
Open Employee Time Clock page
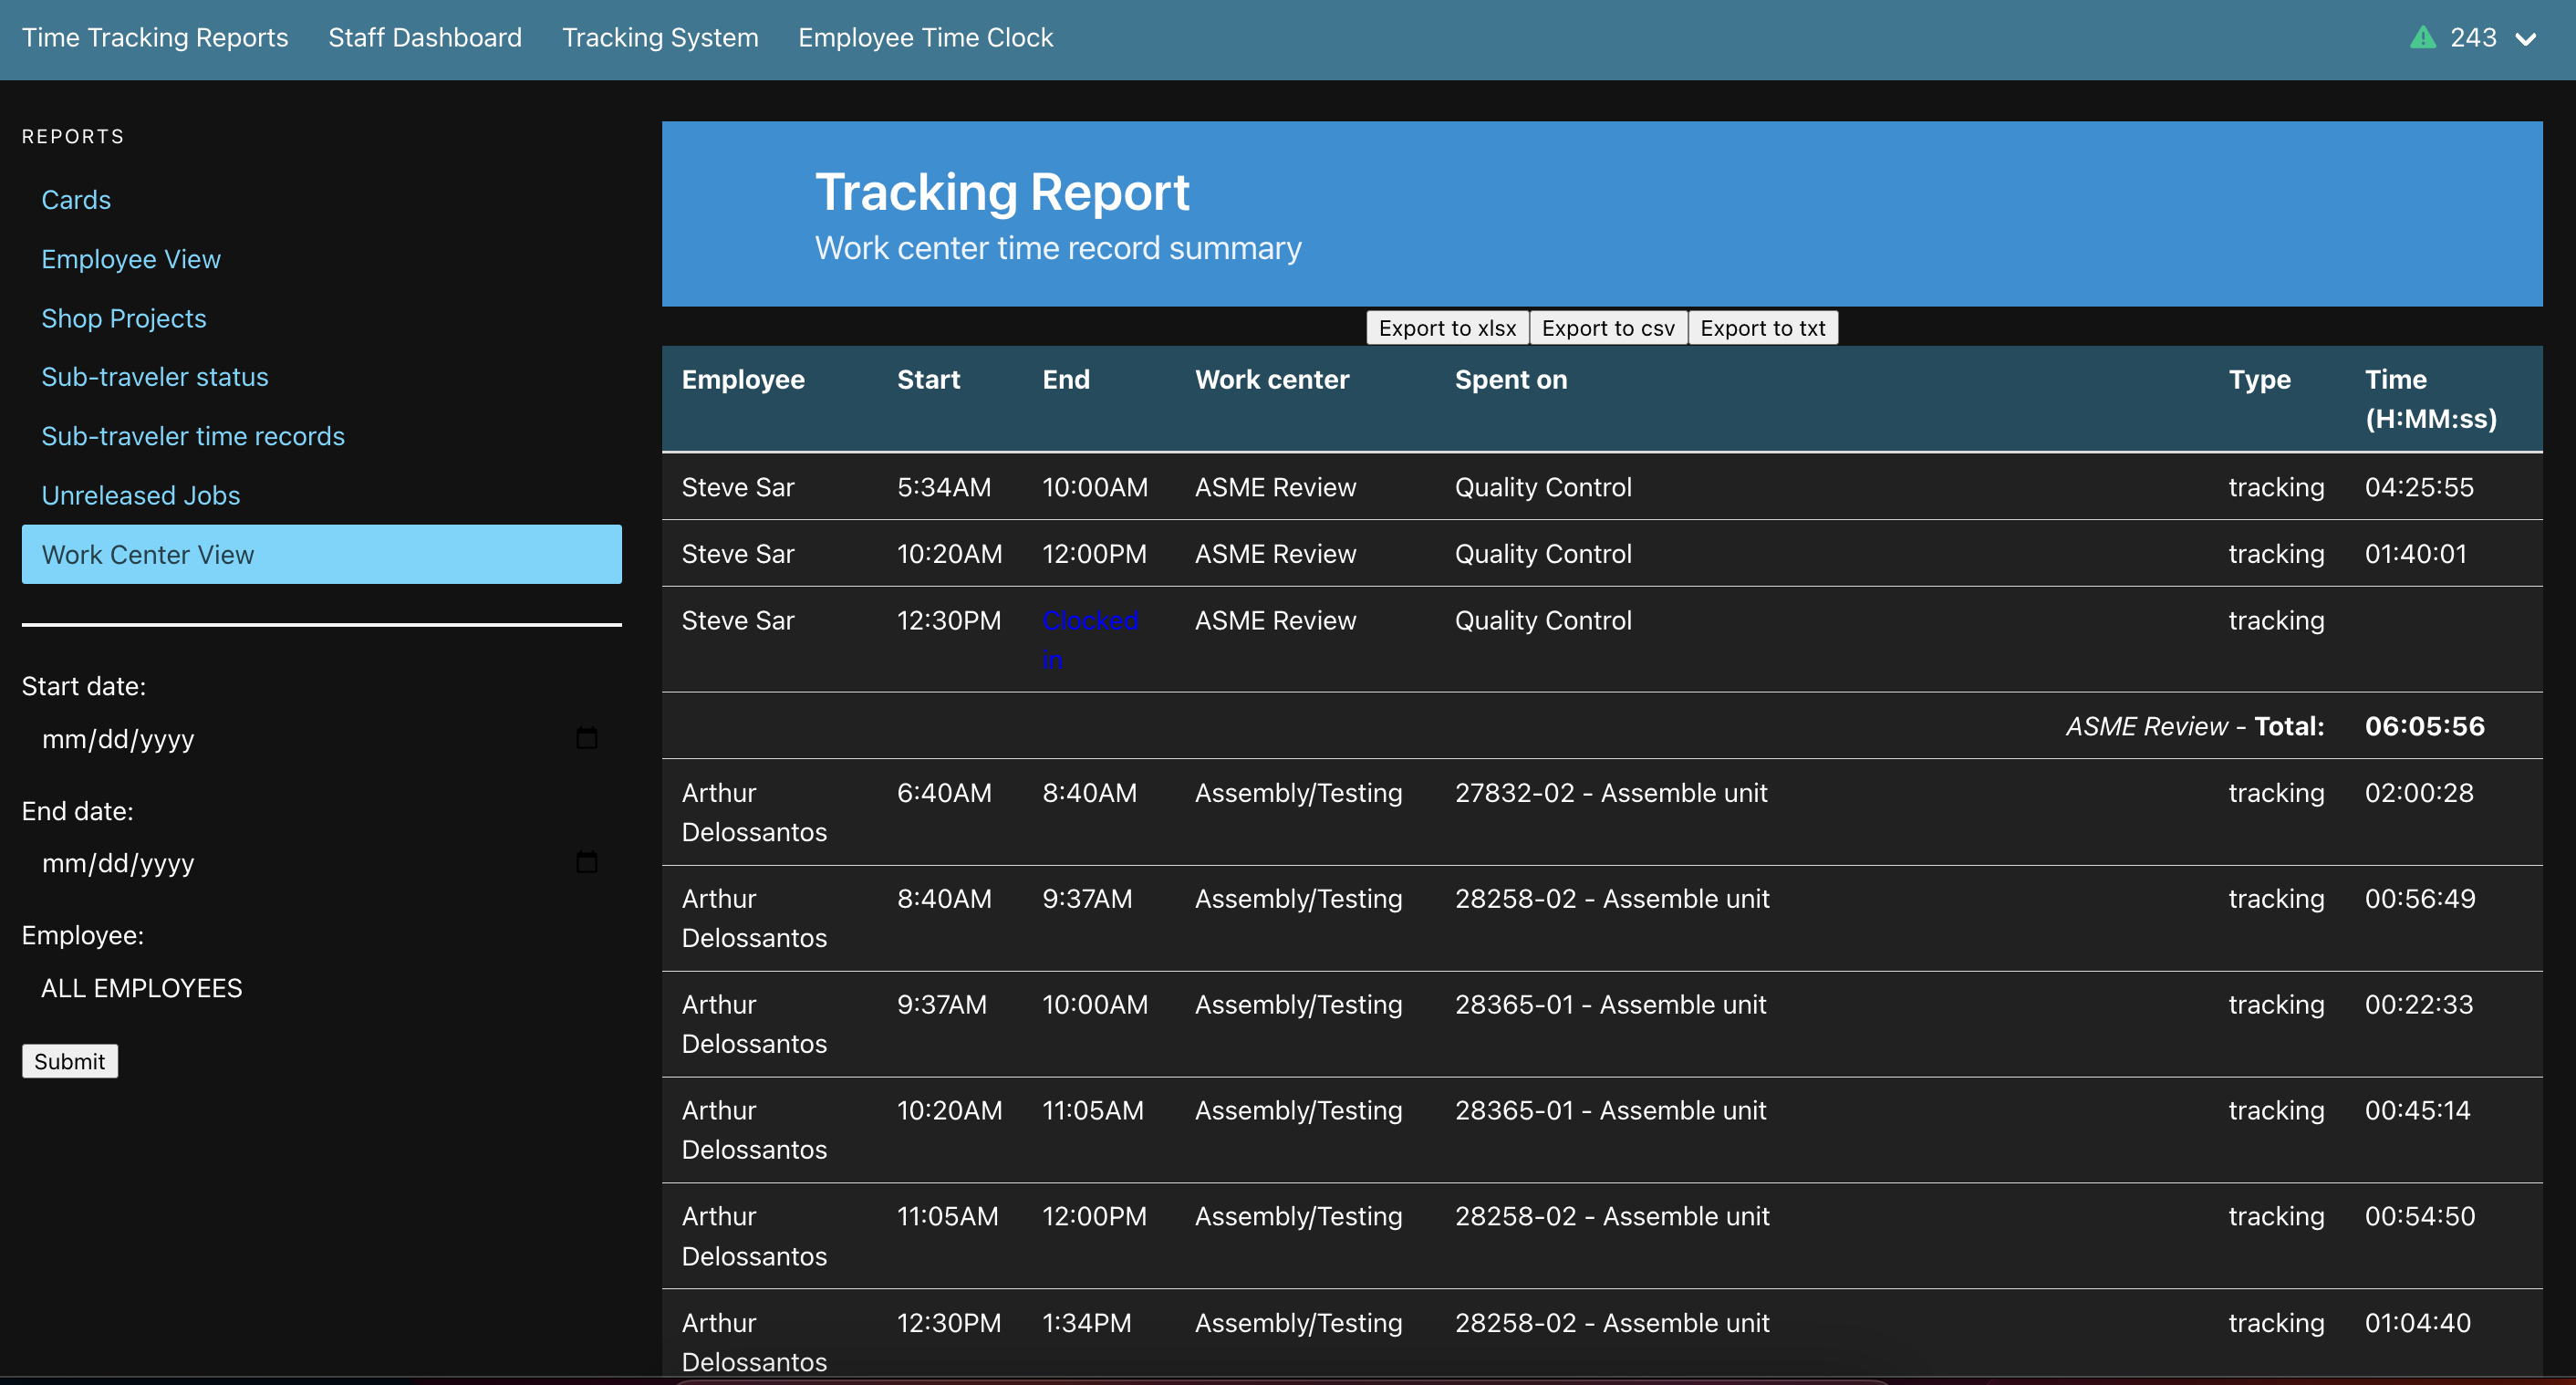pos(926,38)
